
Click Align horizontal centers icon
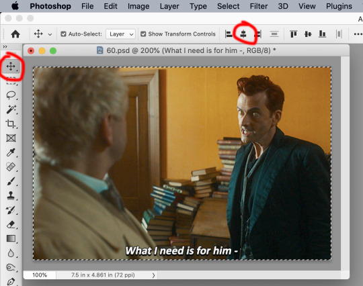243,34
